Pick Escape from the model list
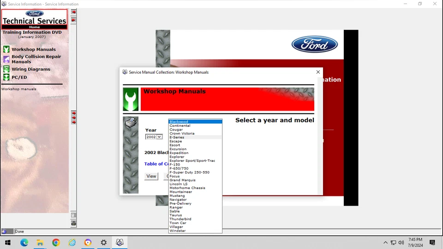 coord(195,141)
